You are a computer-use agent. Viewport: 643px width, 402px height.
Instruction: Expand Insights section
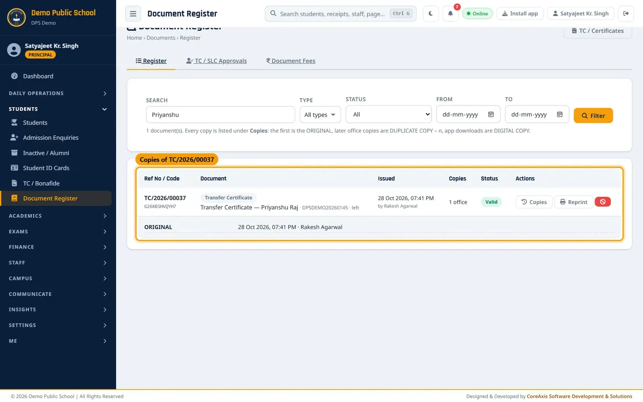(x=58, y=310)
